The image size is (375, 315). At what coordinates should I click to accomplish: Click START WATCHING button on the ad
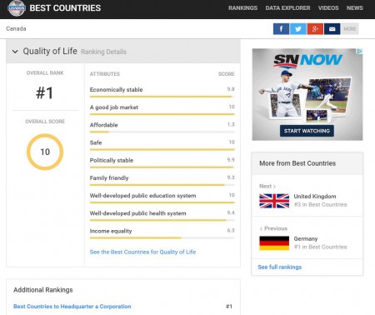307,131
